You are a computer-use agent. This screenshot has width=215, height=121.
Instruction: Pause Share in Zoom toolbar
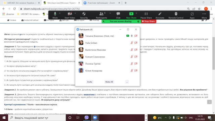tap(146, 15)
